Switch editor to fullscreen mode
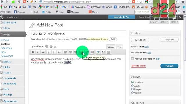The width and height of the screenshot is (186, 104). 103,52
